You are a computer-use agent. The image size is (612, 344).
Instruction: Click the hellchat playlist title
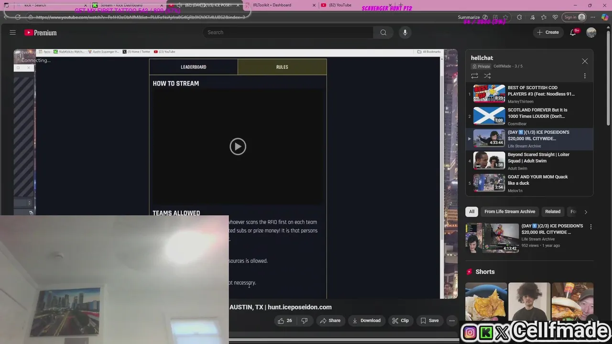point(482,58)
